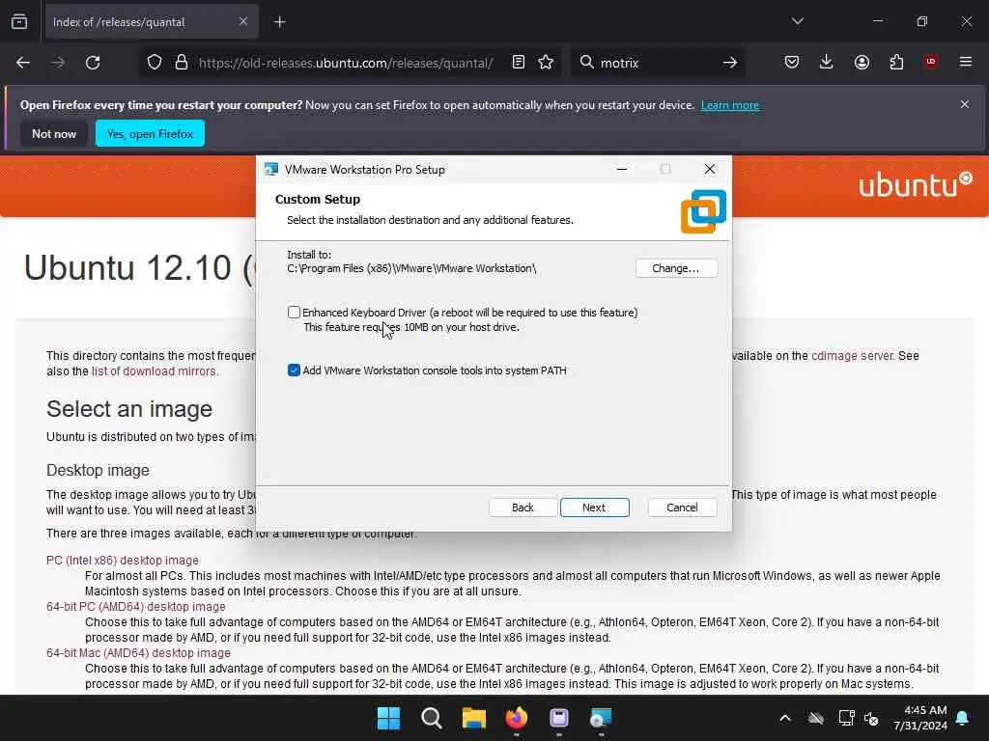Reload the current Firefox page
This screenshot has width=989, height=741.
[x=93, y=63]
